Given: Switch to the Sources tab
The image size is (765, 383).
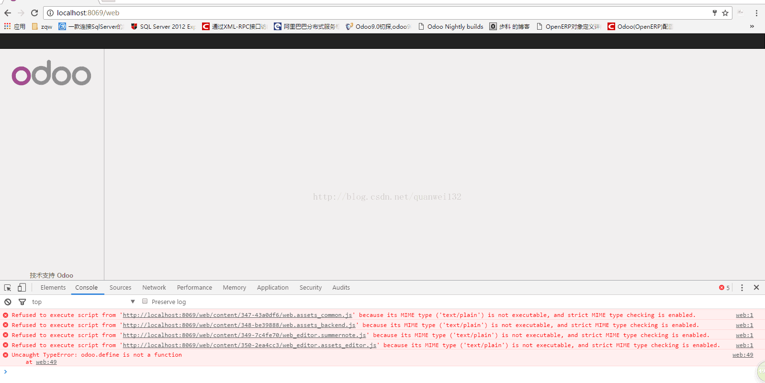Looking at the screenshot, I should (x=120, y=288).
